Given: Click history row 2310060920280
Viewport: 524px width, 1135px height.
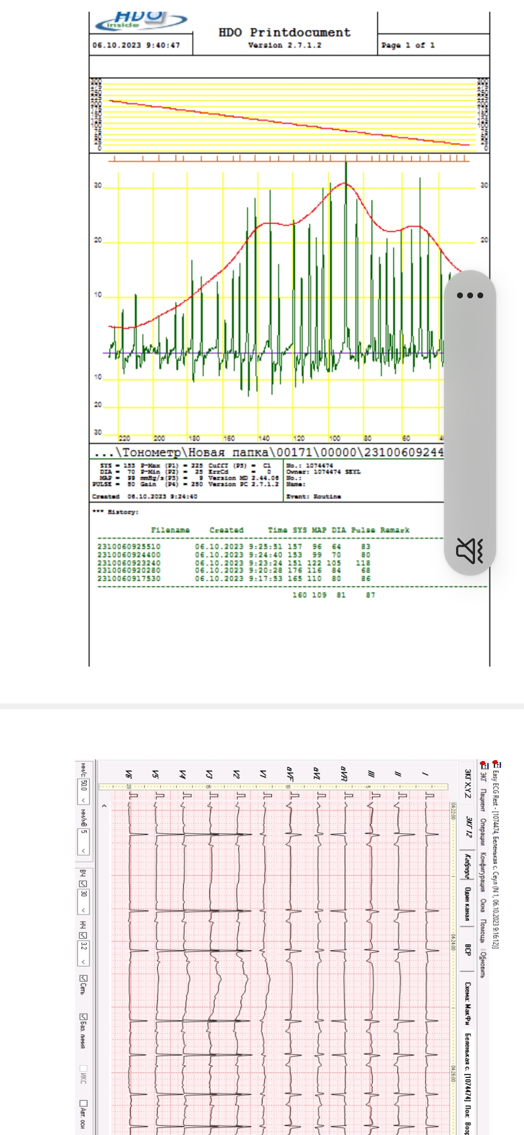Looking at the screenshot, I should point(234,570).
